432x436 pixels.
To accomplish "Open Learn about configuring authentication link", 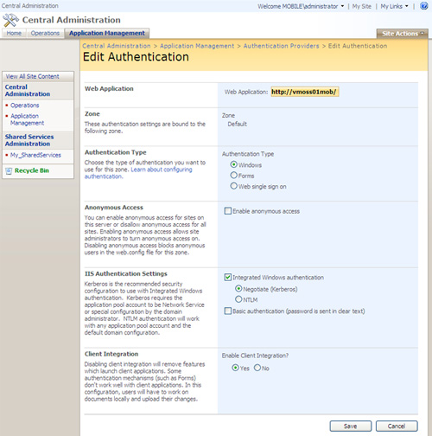I will tap(138, 173).
